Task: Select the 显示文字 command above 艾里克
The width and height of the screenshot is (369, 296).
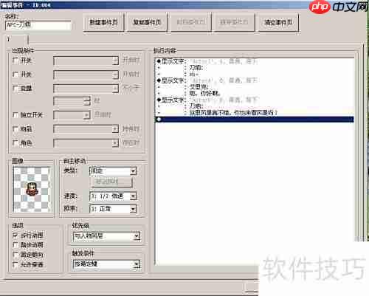Action: pyautogui.click(x=255, y=80)
